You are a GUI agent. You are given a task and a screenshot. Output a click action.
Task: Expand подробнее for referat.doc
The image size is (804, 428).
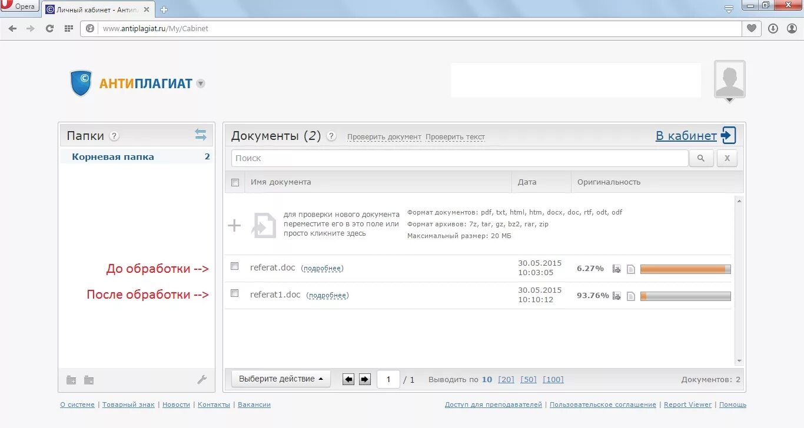pyautogui.click(x=322, y=268)
